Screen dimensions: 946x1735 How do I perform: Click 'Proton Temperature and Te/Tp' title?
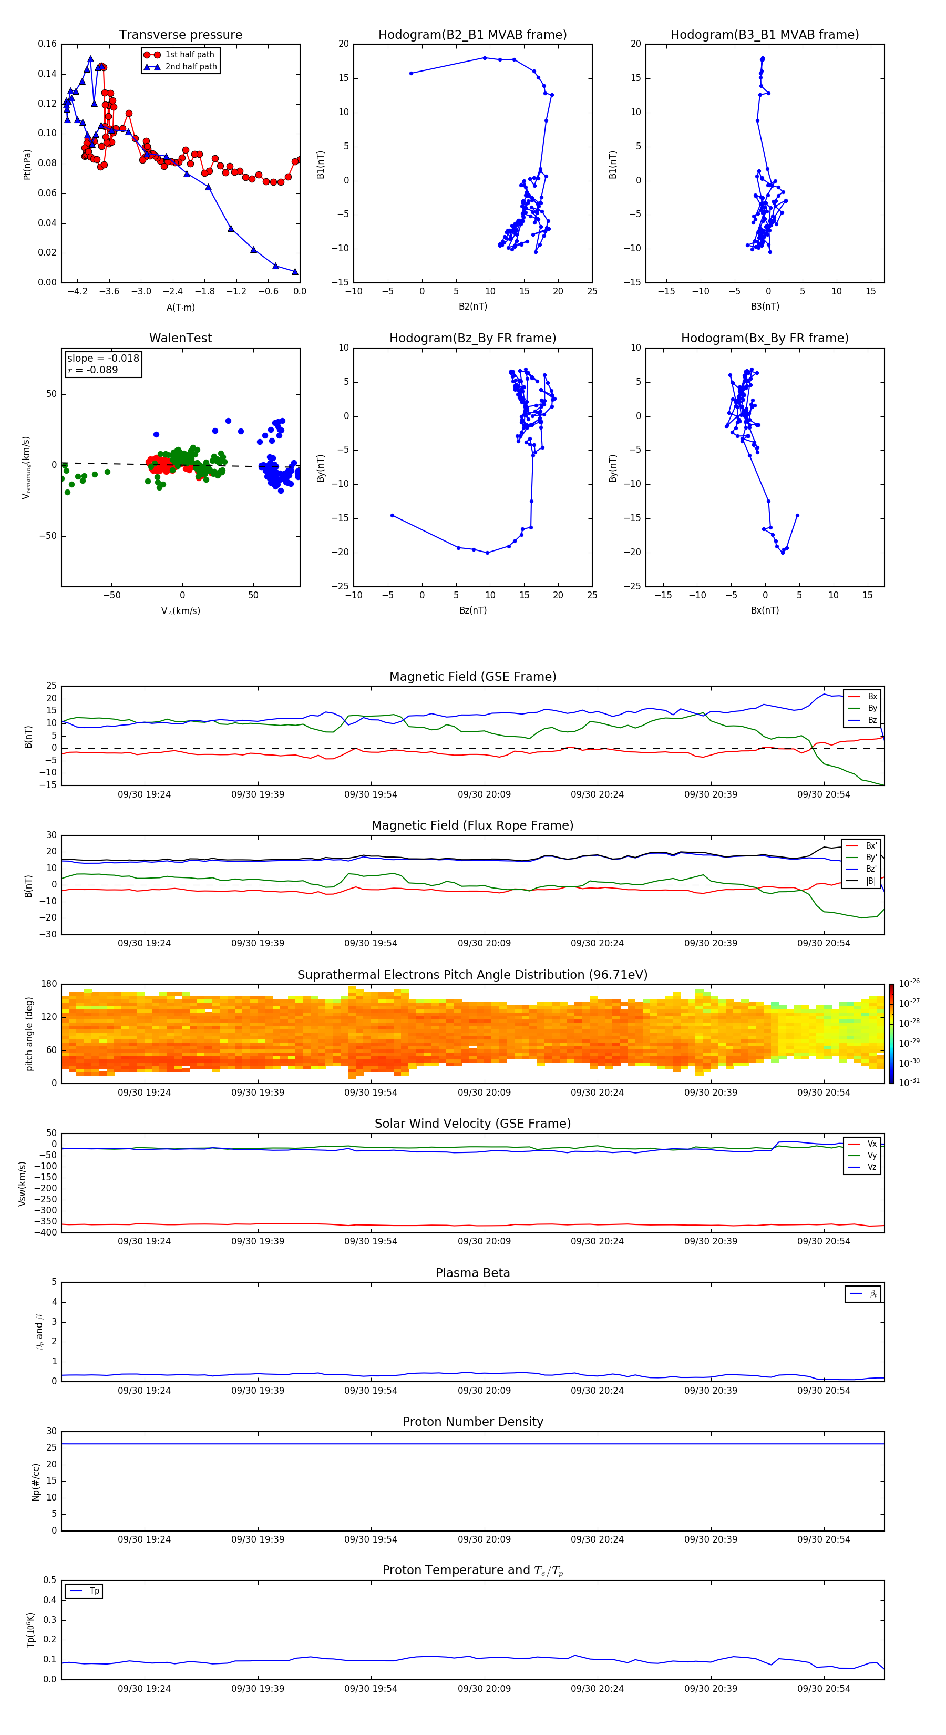click(x=472, y=1570)
